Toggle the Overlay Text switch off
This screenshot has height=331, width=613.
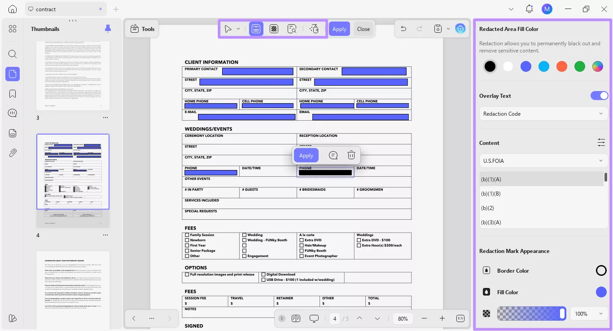[x=599, y=96]
